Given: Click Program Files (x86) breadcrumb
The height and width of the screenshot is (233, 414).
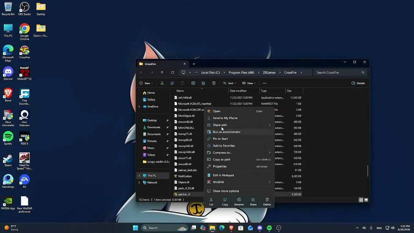Looking at the screenshot, I should pyautogui.click(x=241, y=72).
